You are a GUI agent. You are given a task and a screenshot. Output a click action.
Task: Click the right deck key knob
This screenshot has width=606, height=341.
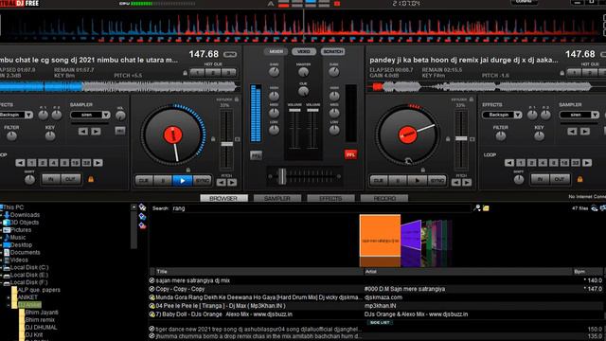click(x=539, y=136)
